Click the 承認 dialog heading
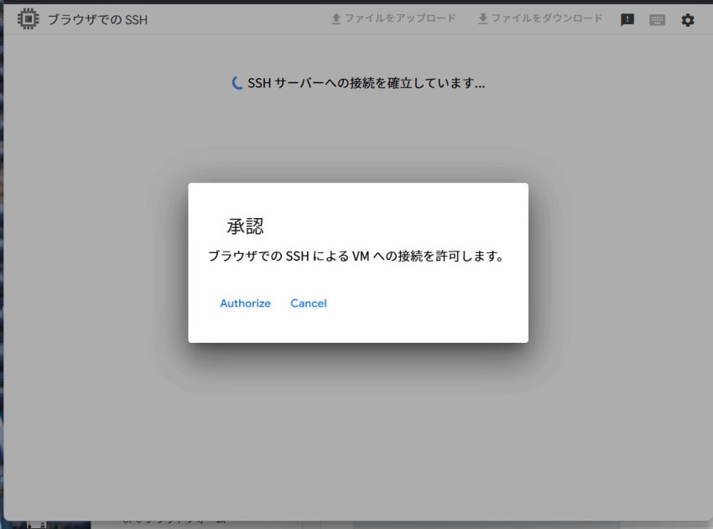The height and width of the screenshot is (529, 713). (245, 226)
